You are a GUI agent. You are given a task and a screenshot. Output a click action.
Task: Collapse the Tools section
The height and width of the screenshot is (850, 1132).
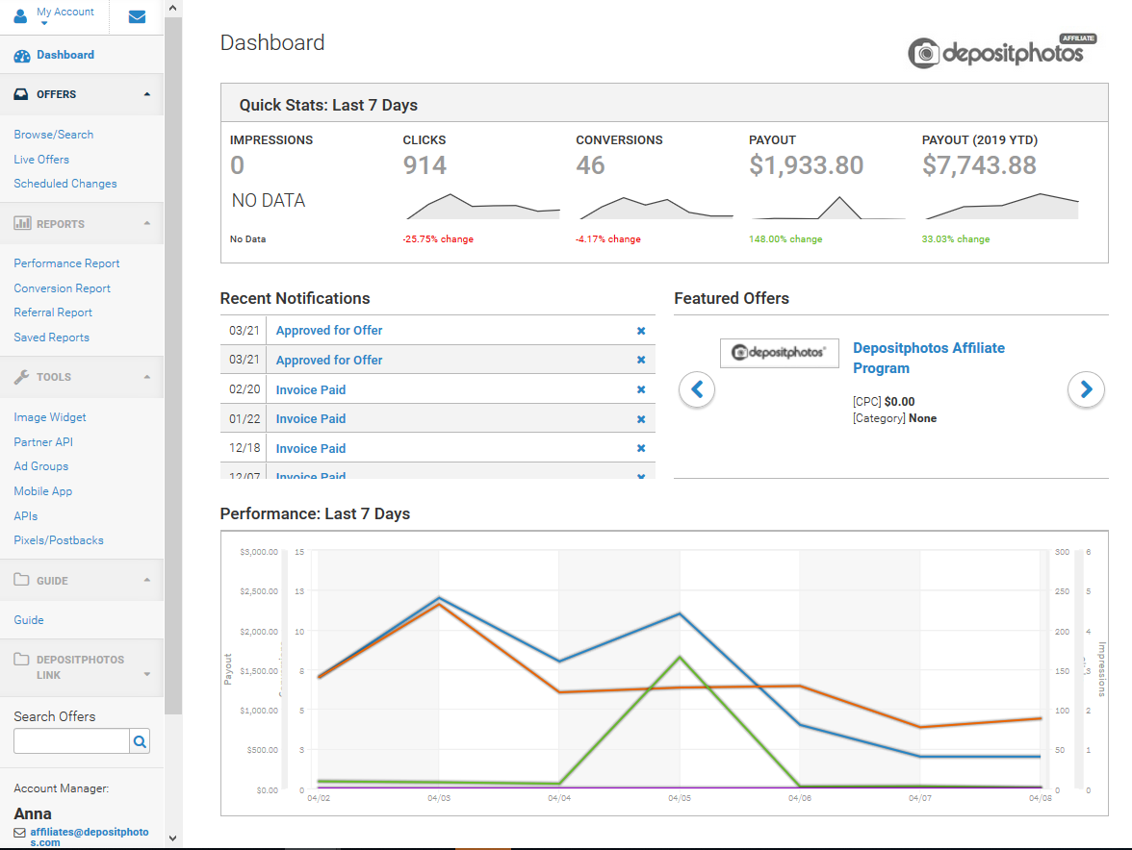pos(147,376)
